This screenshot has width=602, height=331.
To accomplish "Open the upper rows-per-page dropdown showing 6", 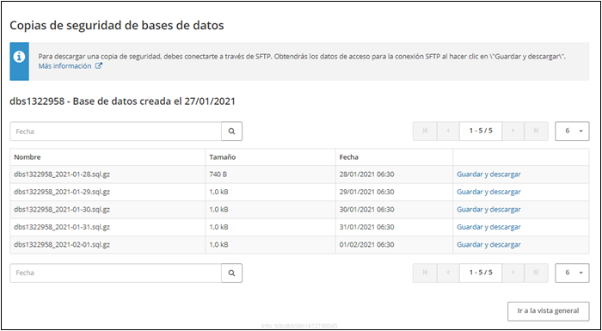I will (572, 132).
